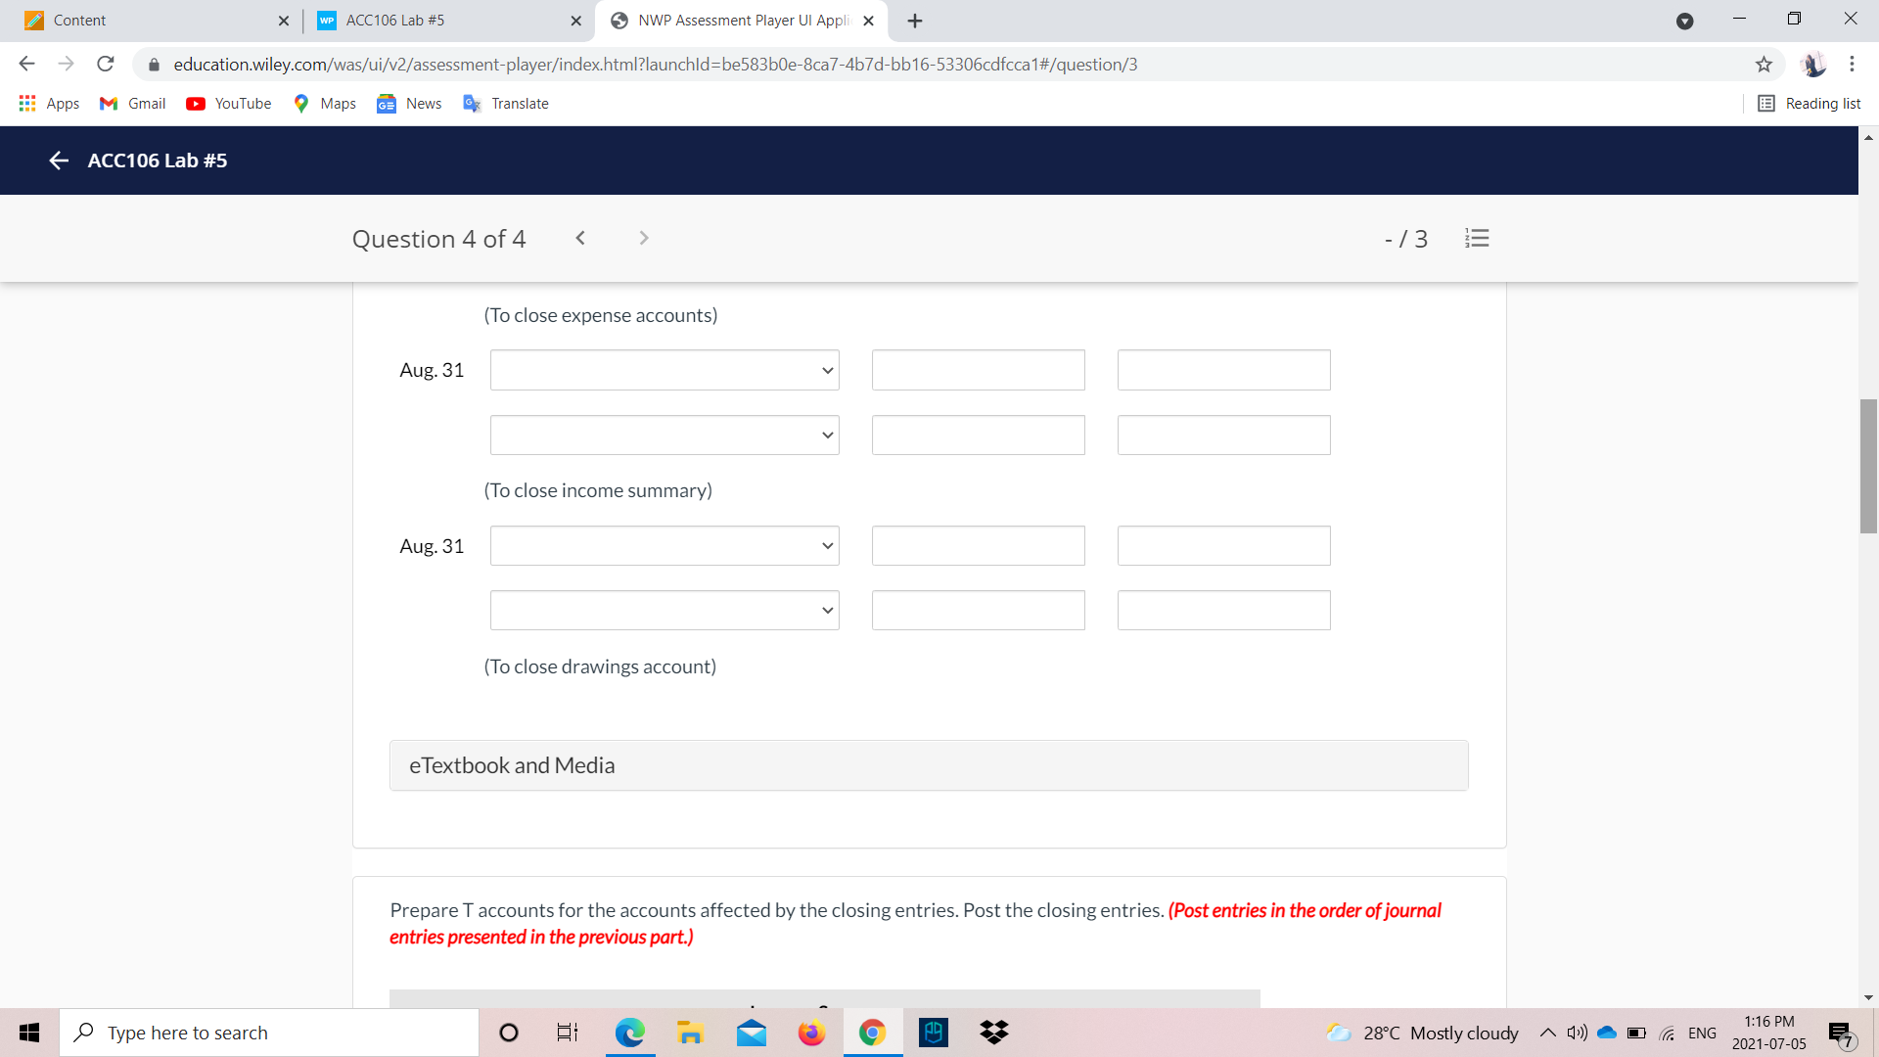Screen dimensions: 1879x1057
Task: Open the income summary account dropdown
Action: 665,545
